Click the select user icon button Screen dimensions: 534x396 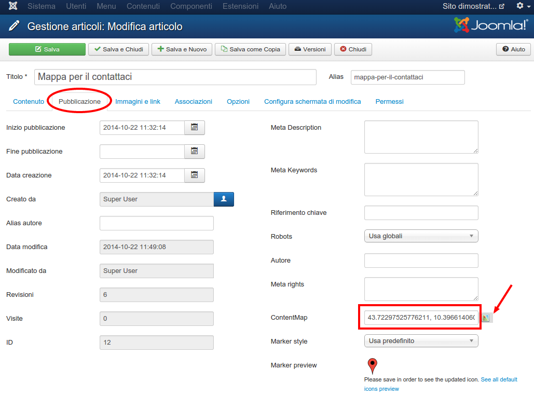pos(224,199)
